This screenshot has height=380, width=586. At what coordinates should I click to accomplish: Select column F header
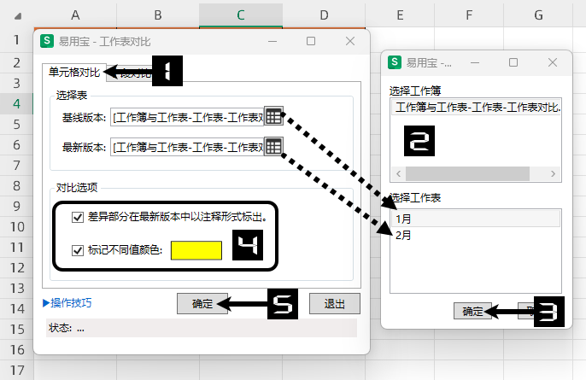[469, 15]
